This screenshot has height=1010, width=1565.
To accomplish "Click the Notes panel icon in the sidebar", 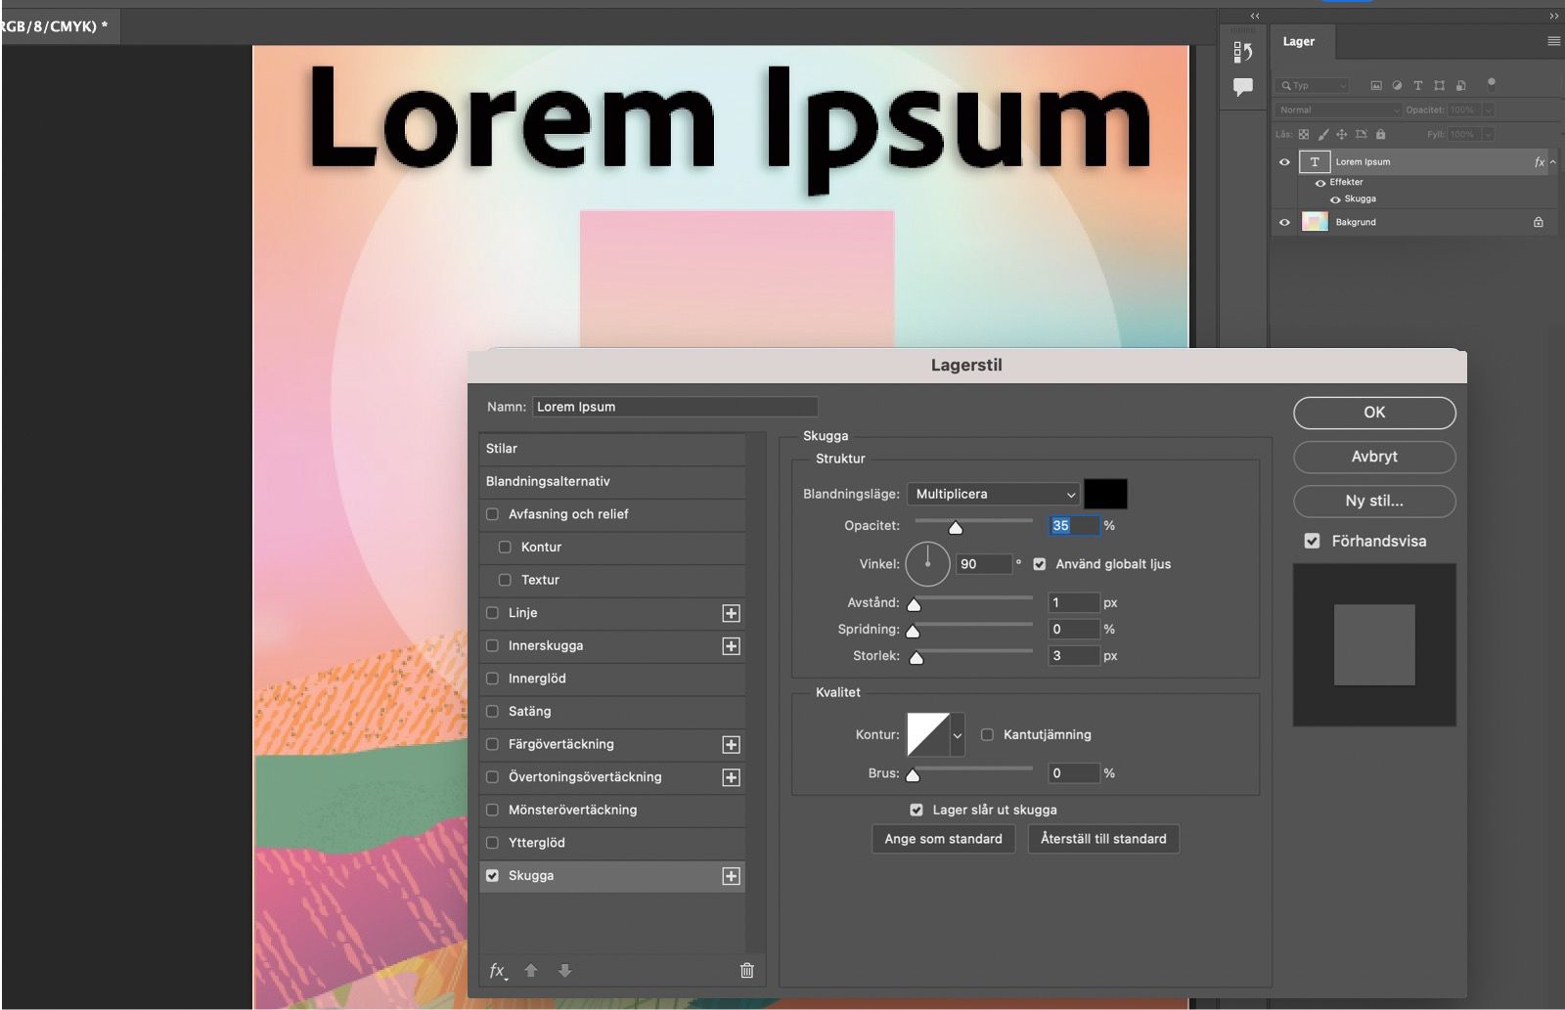I will pyautogui.click(x=1243, y=87).
